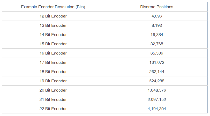210x116 pixels.
Task: Select the 21 Bit Encoder row label
Action: click(x=53, y=100)
